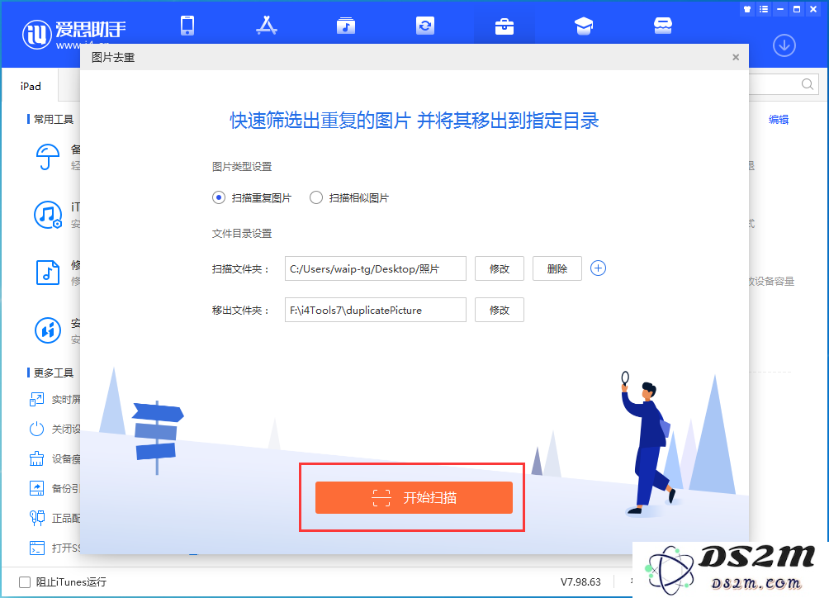The width and height of the screenshot is (829, 598).
Task: Click 修改 next to move-out folder
Action: [500, 310]
